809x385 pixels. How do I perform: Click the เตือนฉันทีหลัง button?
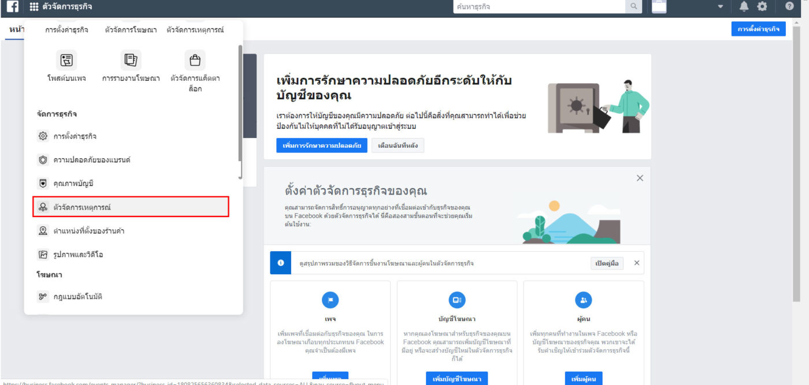(x=398, y=145)
